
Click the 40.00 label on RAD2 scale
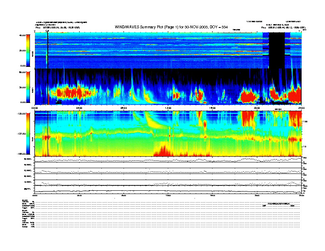[x=22, y=35]
